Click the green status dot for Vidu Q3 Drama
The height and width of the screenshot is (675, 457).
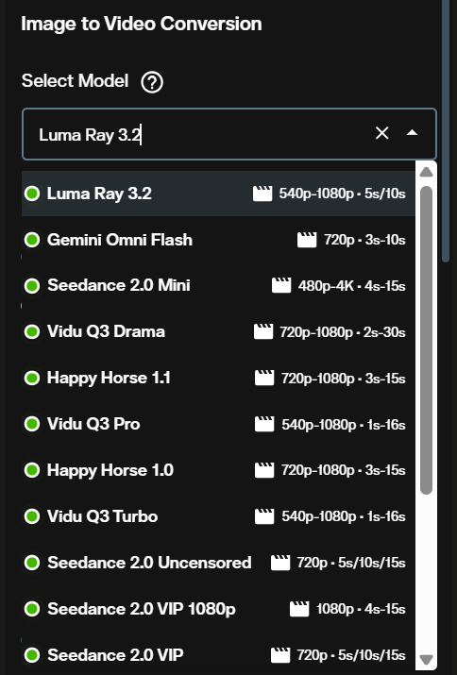click(32, 332)
